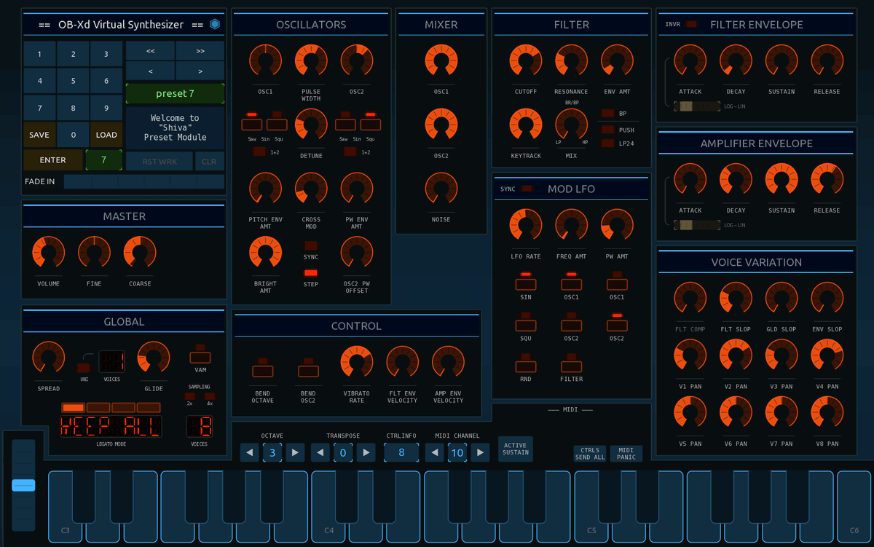
Task: Click the RST WRK button
Action: (160, 162)
